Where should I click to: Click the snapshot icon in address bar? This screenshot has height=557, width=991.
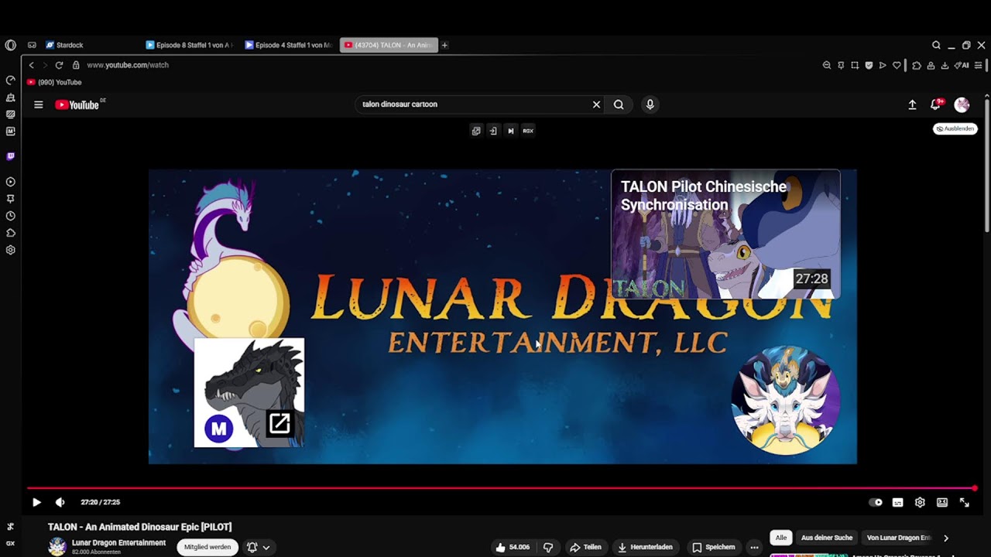pos(855,66)
